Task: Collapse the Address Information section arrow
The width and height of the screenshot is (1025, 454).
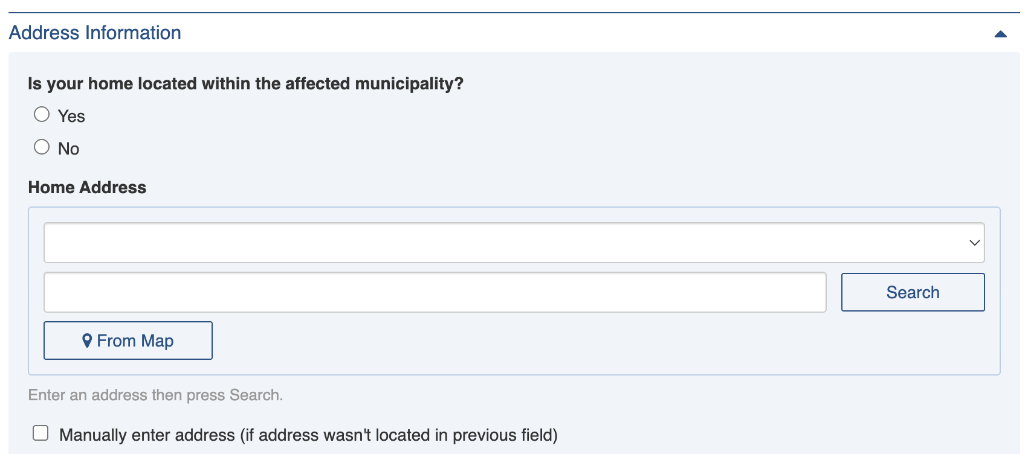Action: pos(1000,34)
